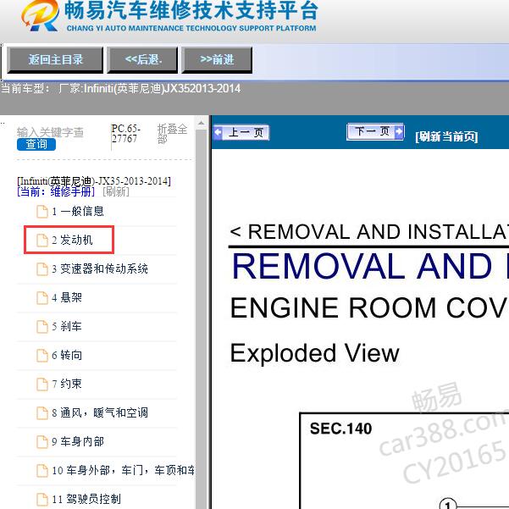The image size is (509, 509).
Task: Click the page icon beside 悬架
Action: 41,297
